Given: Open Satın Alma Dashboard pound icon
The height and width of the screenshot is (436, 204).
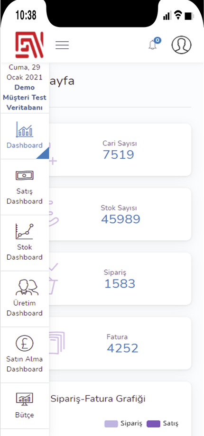Looking at the screenshot, I should [25, 343].
